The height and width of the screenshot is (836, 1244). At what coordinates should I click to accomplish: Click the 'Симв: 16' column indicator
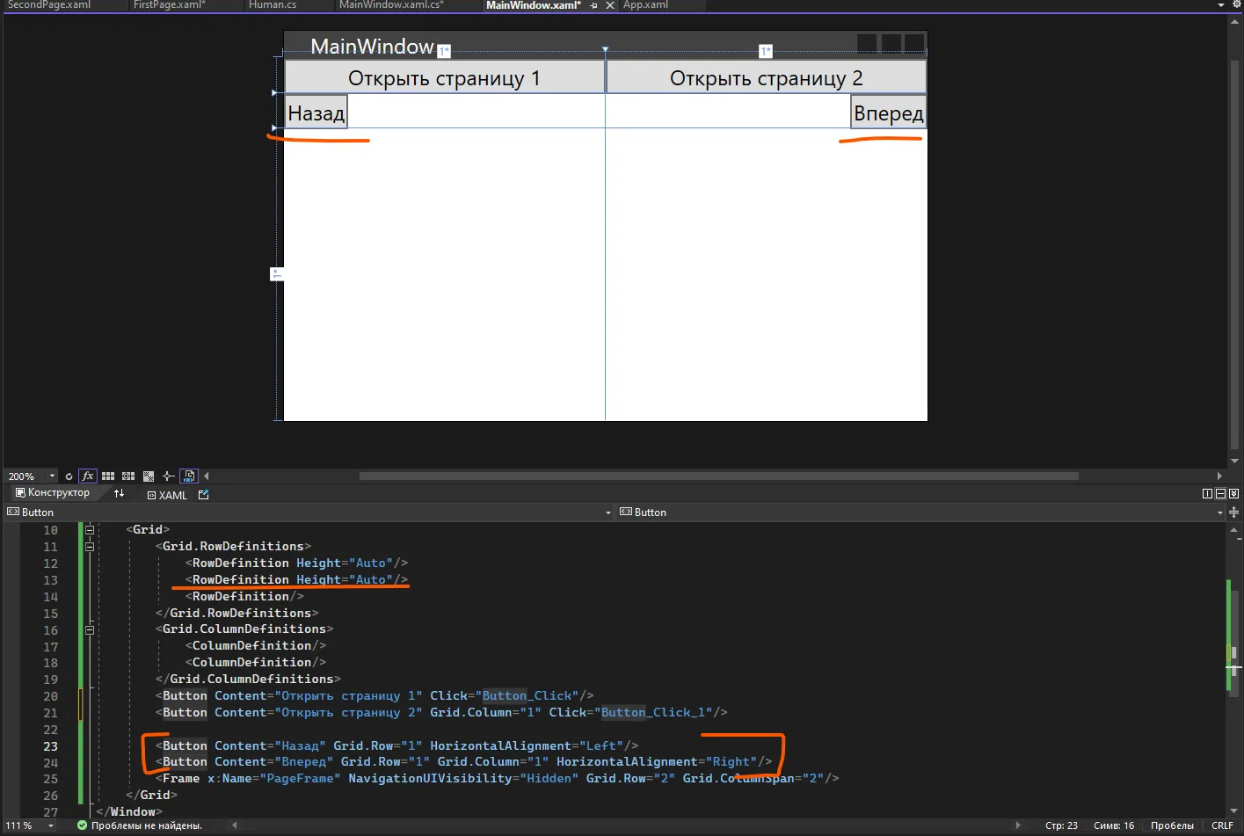[x=1114, y=825]
